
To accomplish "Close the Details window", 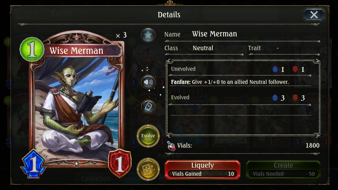I will pyautogui.click(x=314, y=15).
